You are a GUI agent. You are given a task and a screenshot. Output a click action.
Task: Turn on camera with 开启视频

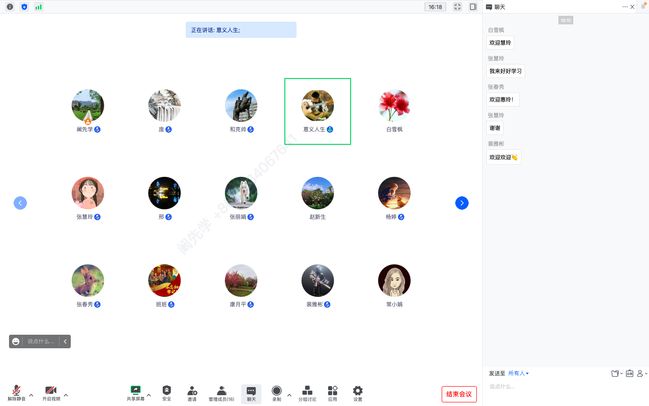(x=51, y=392)
